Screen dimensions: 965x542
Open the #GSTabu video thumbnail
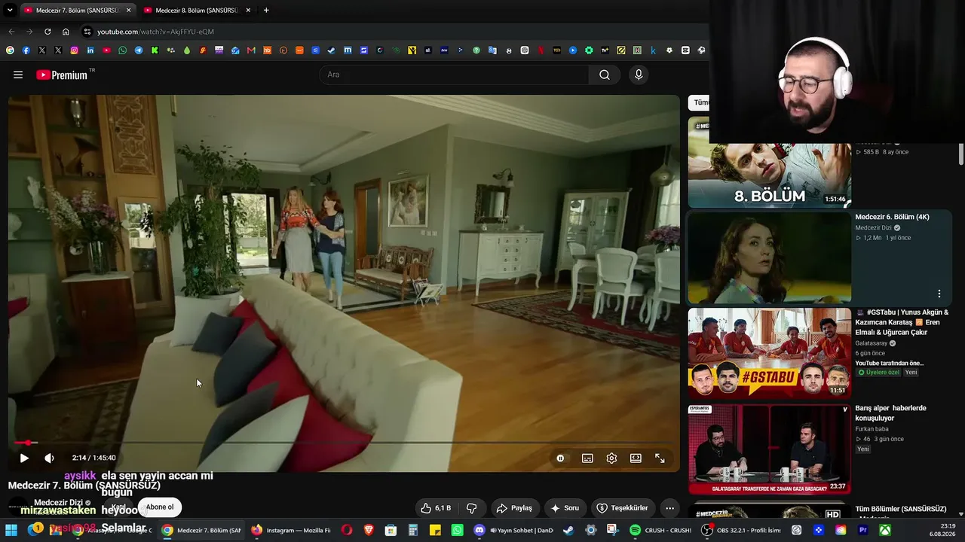click(x=770, y=352)
